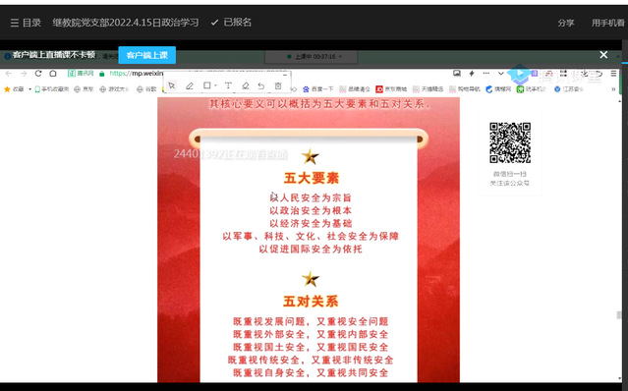The image size is (628, 391).
Task: Select the pointer tool in annotation toolbar
Action: pos(172,85)
